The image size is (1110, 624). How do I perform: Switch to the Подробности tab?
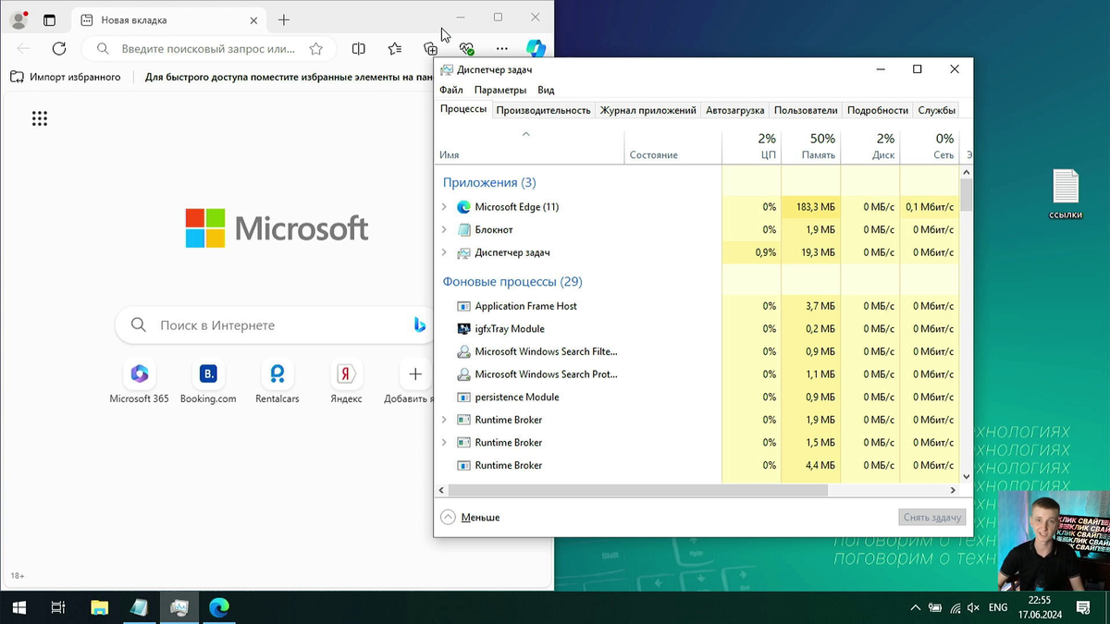tap(877, 110)
